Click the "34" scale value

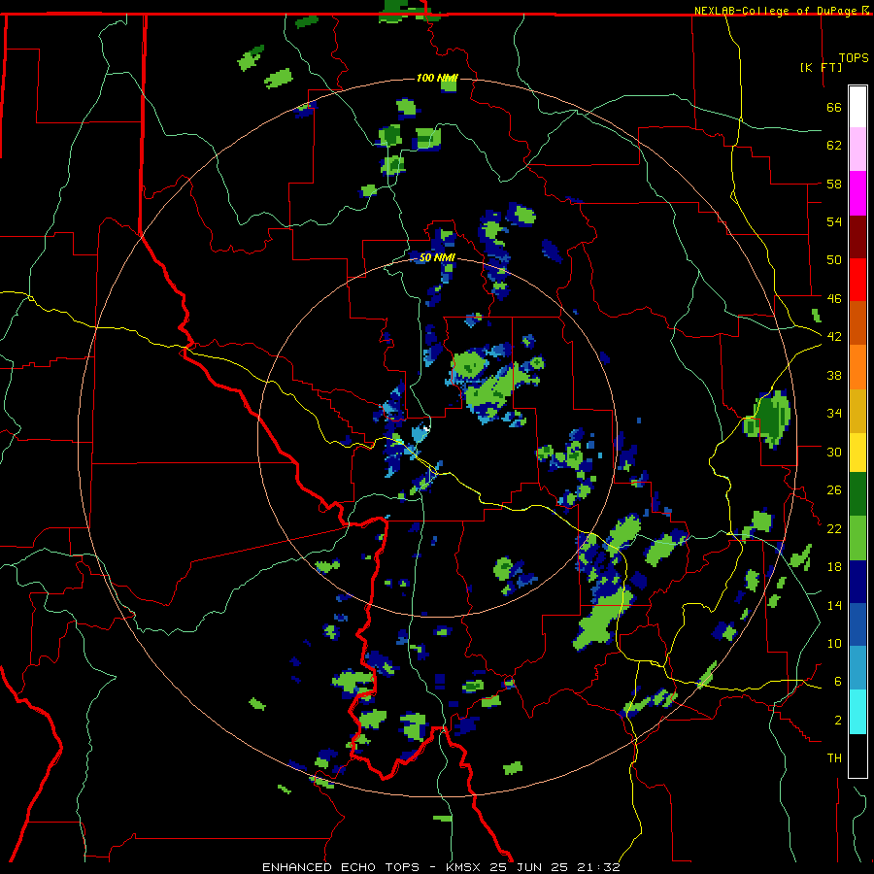click(x=834, y=413)
